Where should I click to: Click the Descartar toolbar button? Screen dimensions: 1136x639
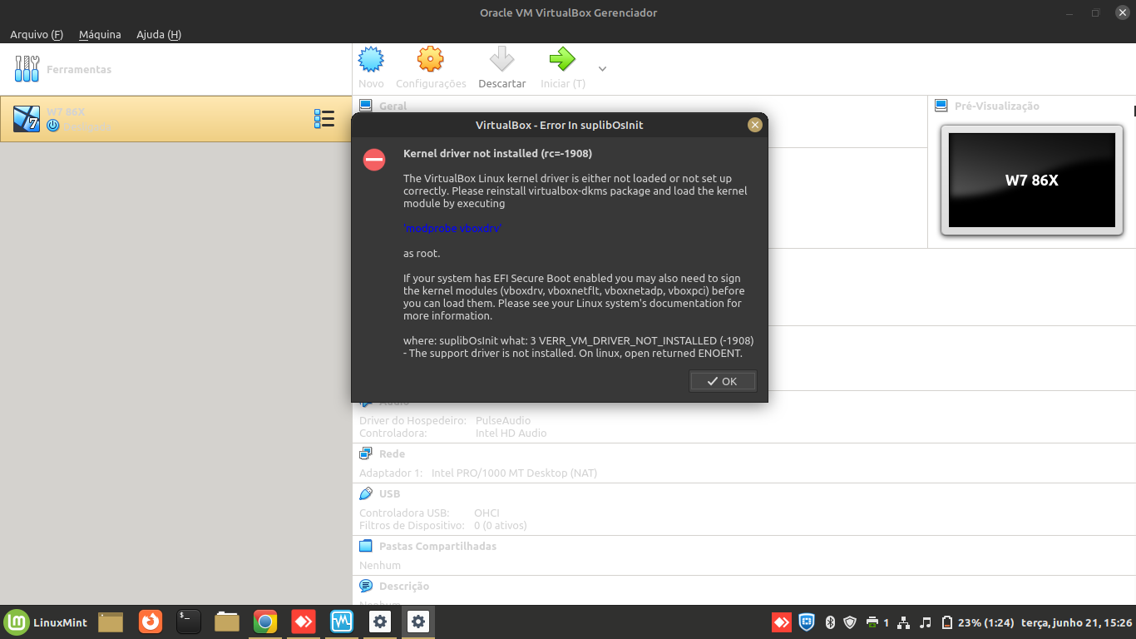click(x=501, y=67)
